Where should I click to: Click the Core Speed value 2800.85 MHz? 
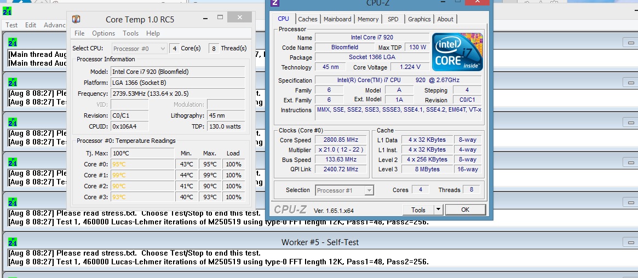point(341,140)
